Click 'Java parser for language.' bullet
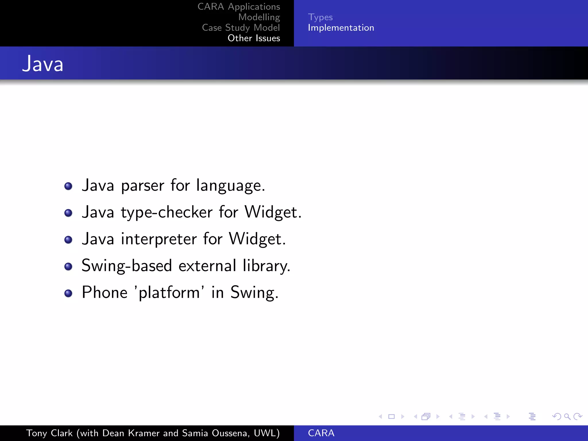 point(173,185)
